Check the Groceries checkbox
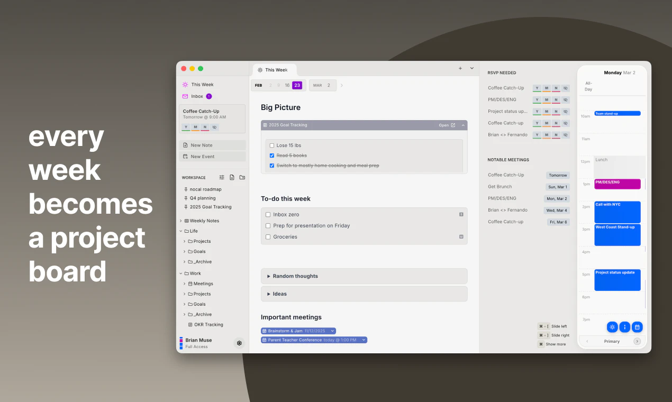 point(268,237)
